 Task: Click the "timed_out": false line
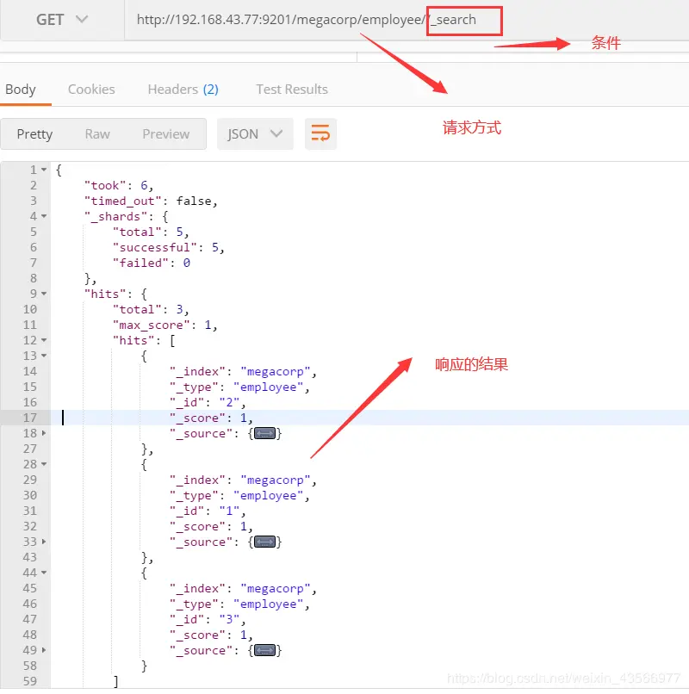pyautogui.click(x=151, y=201)
